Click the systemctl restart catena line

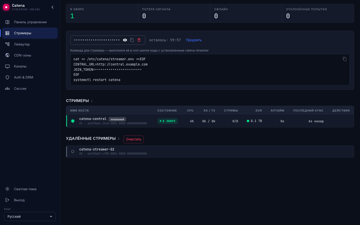pyautogui.click(x=97, y=80)
